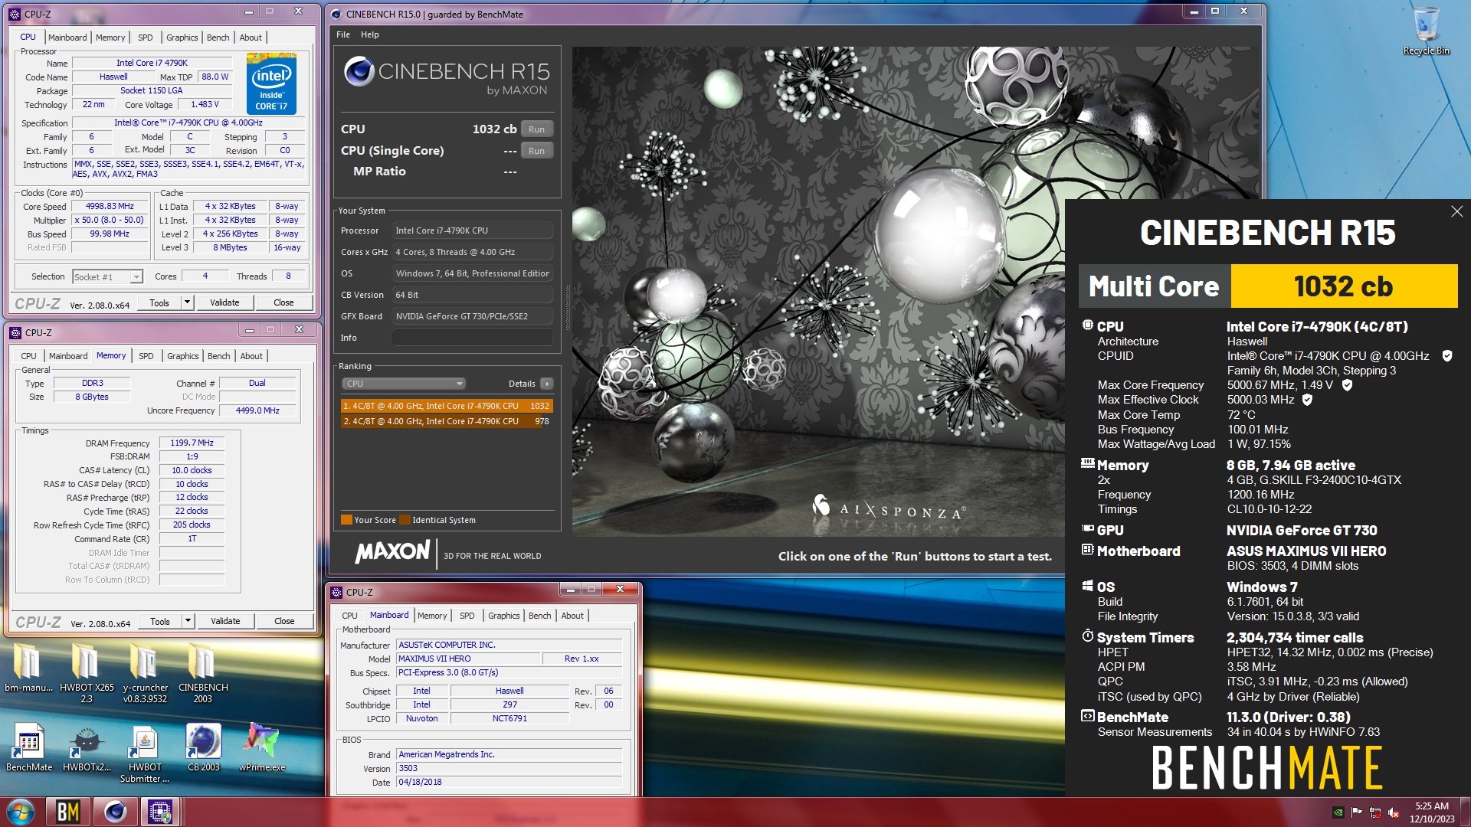The image size is (1471, 827).
Task: Click the Intel Core i7 logo in CPU-Z
Action: (x=271, y=84)
